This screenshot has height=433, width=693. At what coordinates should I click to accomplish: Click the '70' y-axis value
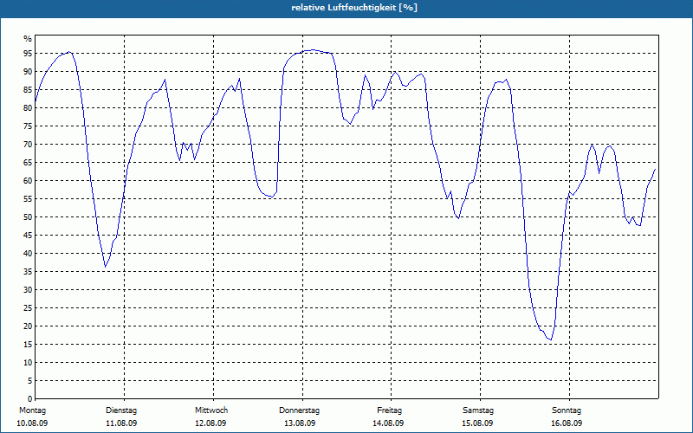tap(28, 145)
